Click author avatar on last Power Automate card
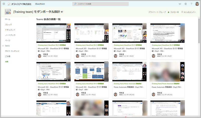The height and width of the screenshot is (118, 201). click(x=154, y=94)
